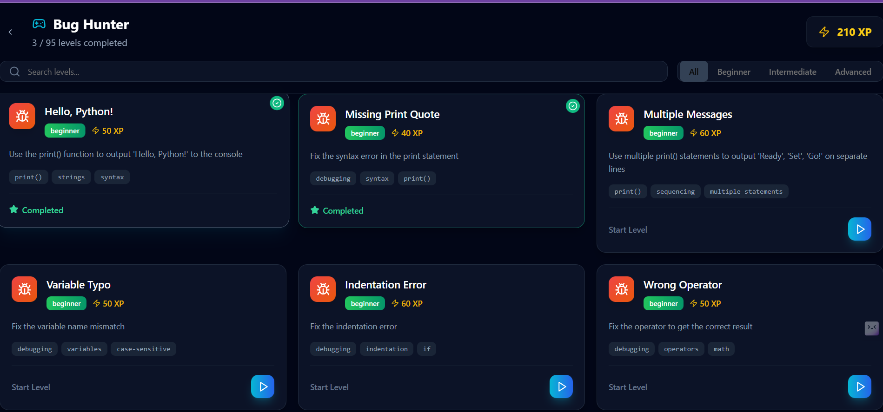Focus the Search levels input field
Image resolution: width=883 pixels, height=412 pixels.
(333, 72)
